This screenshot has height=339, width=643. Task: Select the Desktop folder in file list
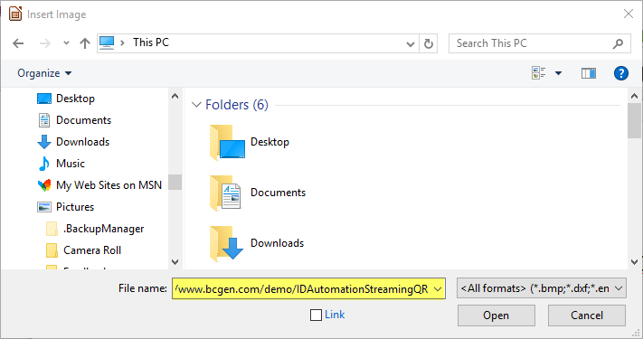coord(250,142)
